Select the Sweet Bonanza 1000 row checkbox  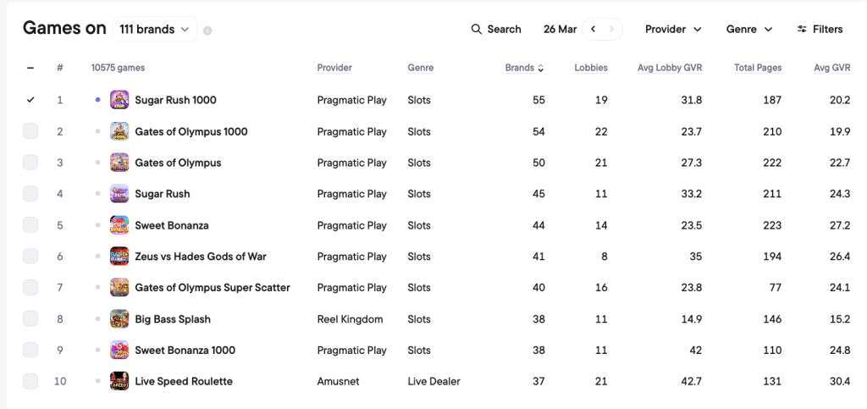[x=30, y=351]
